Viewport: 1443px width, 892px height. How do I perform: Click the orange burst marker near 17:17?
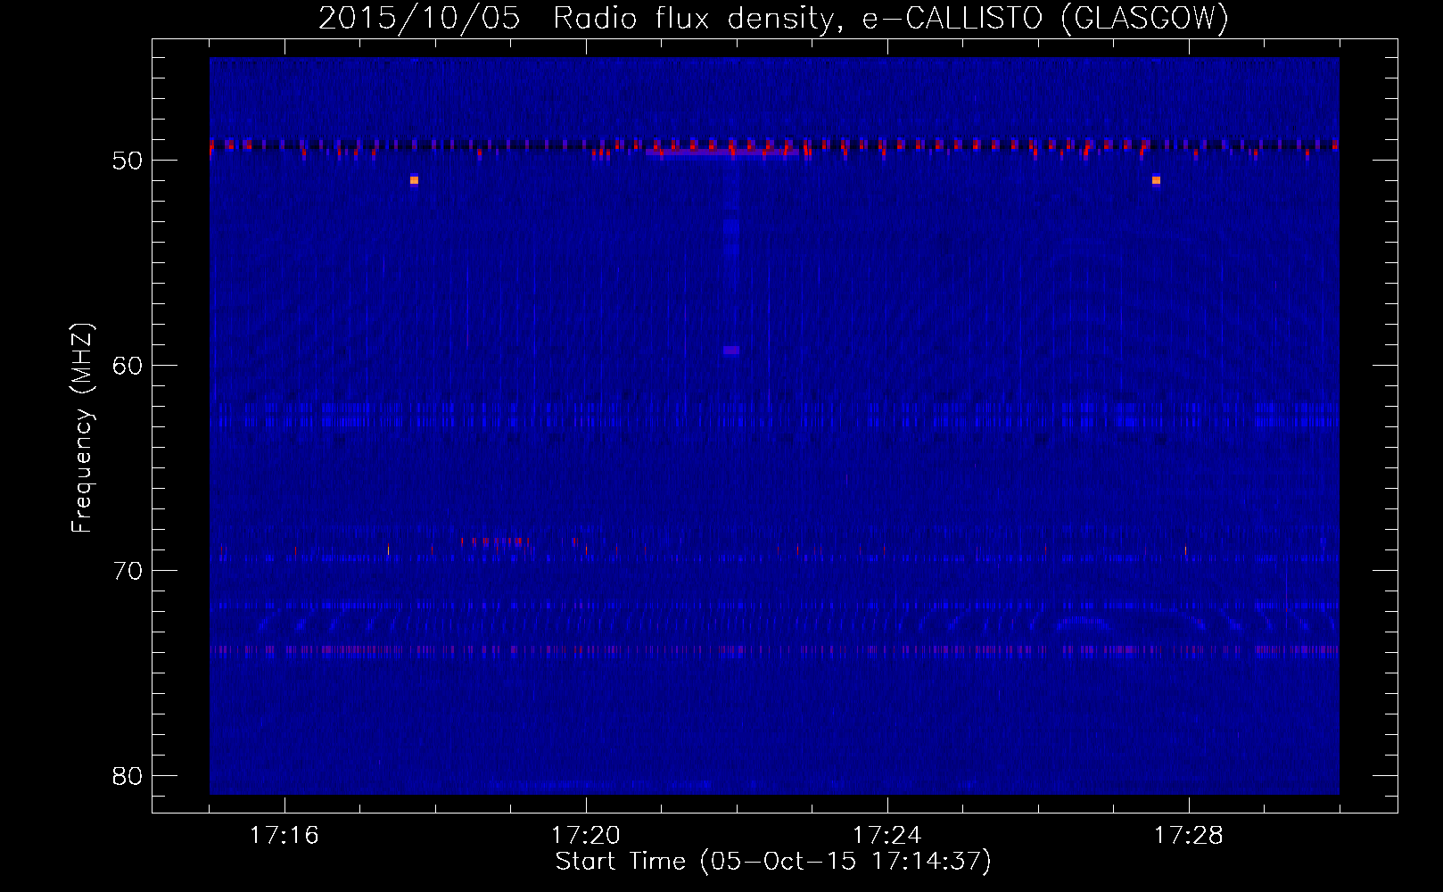click(x=414, y=180)
